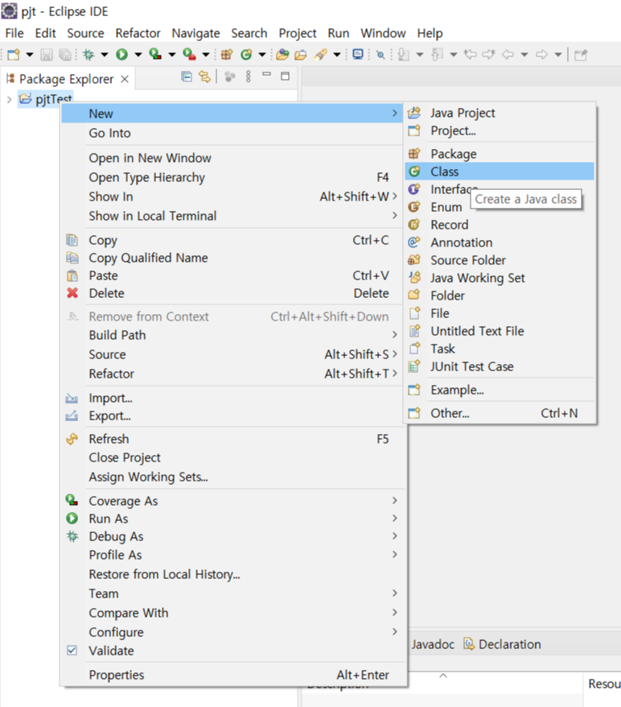Image resolution: width=621 pixels, height=707 pixels.
Task: Click Refresh in context menu
Action: click(232, 439)
